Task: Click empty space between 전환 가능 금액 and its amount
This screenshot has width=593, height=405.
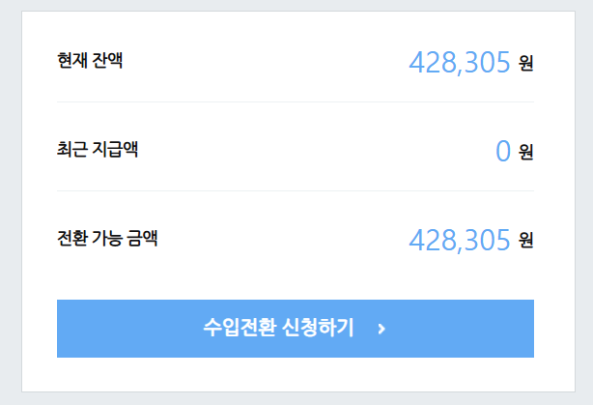Action: click(280, 240)
